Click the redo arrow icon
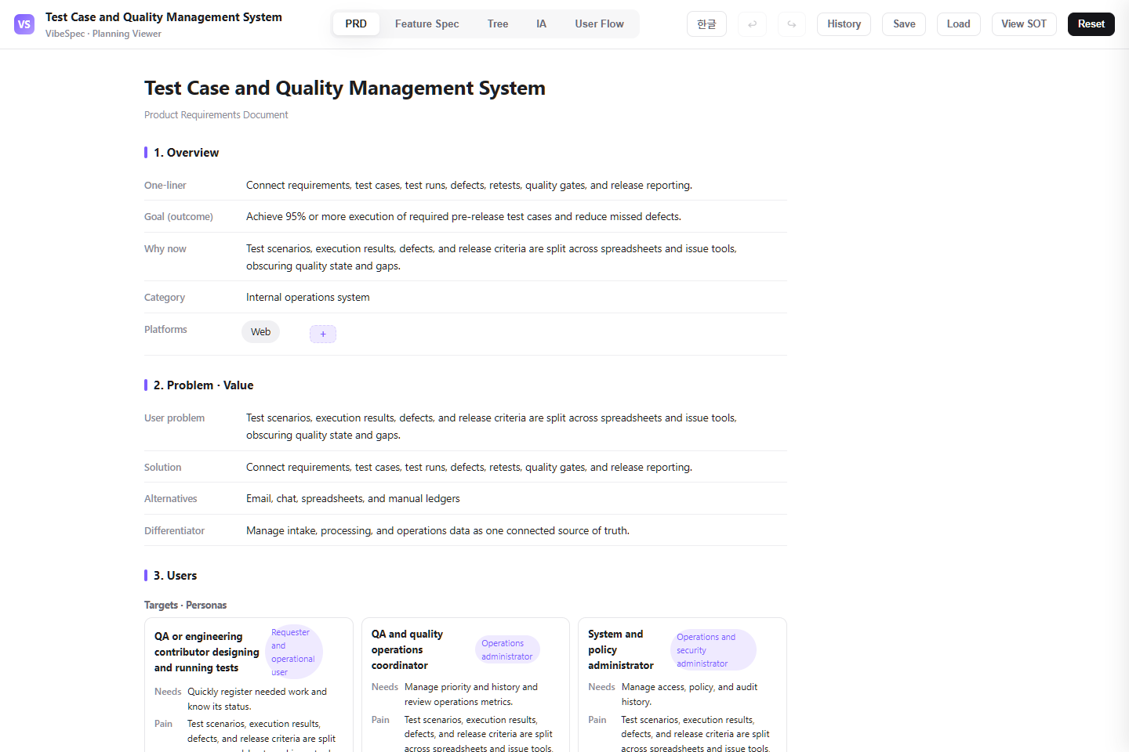 792,24
